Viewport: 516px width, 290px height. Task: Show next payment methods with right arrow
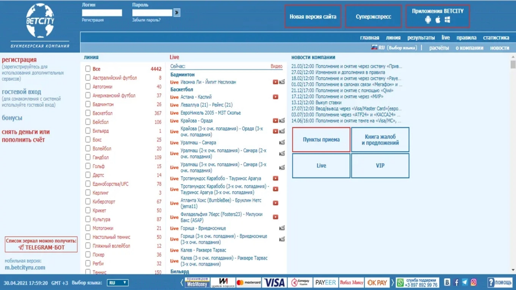[x=392, y=282]
